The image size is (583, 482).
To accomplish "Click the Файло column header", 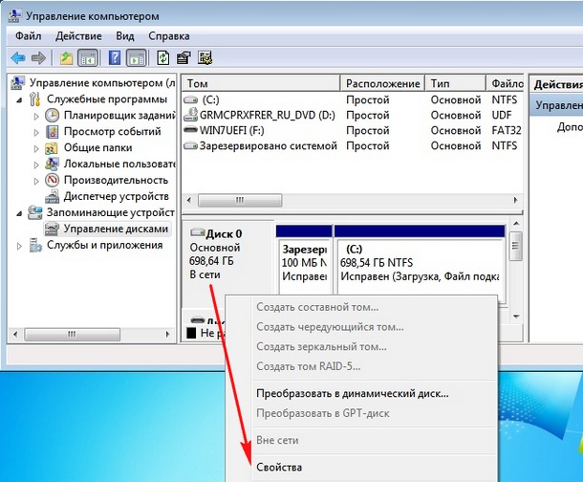I will (x=505, y=83).
